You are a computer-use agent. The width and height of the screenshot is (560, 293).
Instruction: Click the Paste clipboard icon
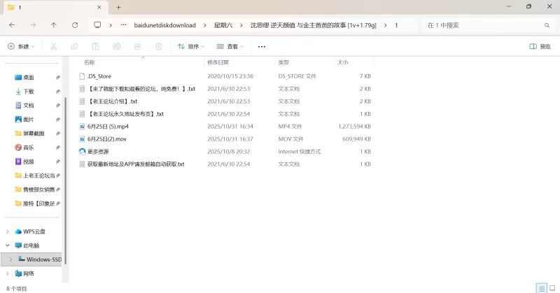95,46
